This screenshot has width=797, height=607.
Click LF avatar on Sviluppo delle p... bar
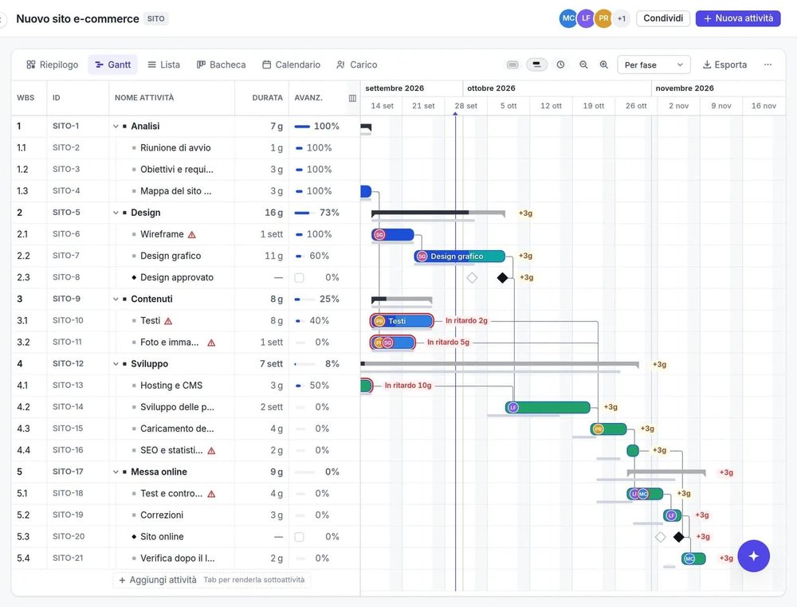point(513,407)
